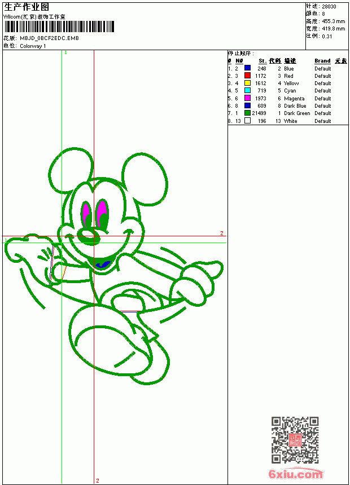Select the Red color swatch

point(247,75)
